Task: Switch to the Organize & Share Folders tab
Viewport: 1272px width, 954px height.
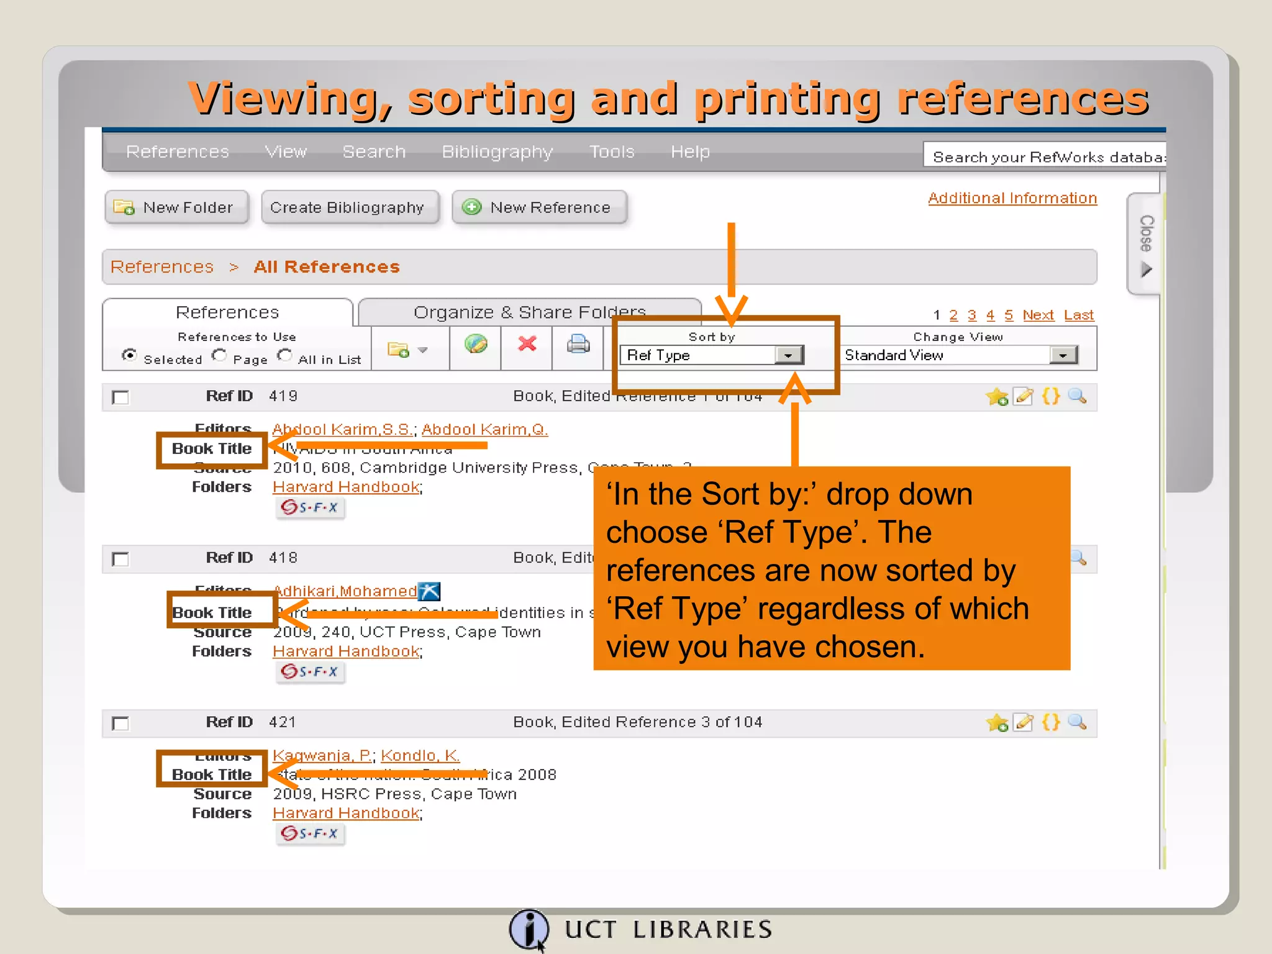Action: click(x=530, y=312)
